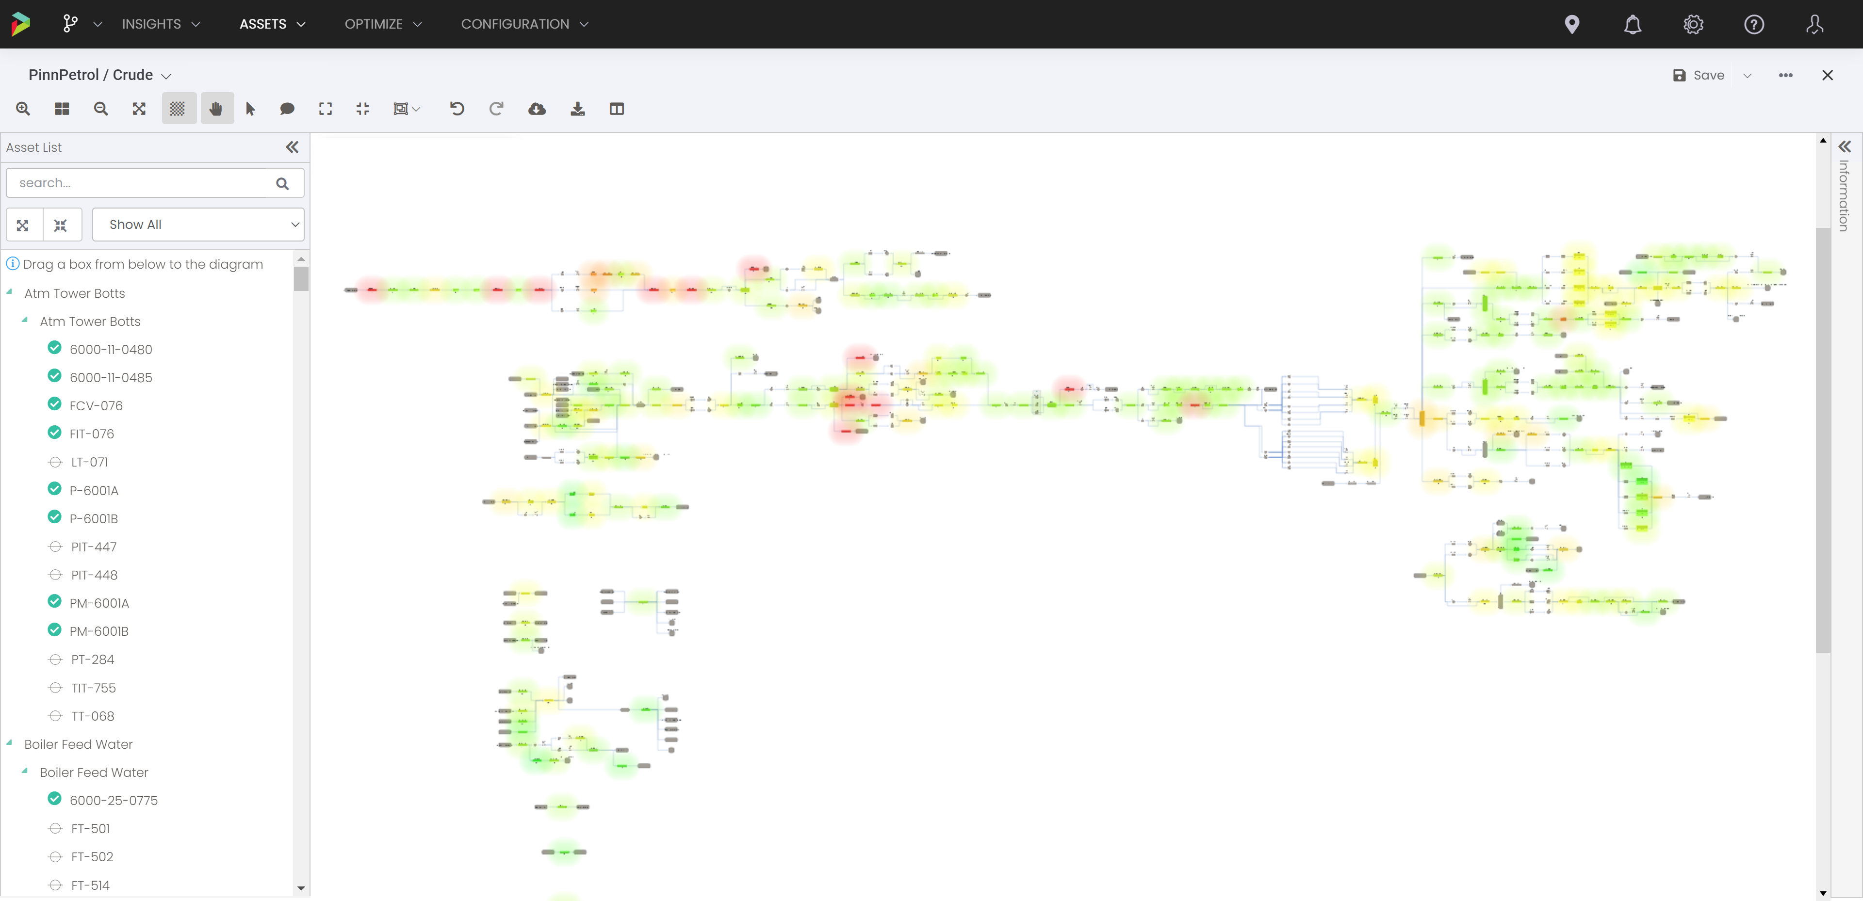Click the more options ellipsis

click(x=1785, y=75)
